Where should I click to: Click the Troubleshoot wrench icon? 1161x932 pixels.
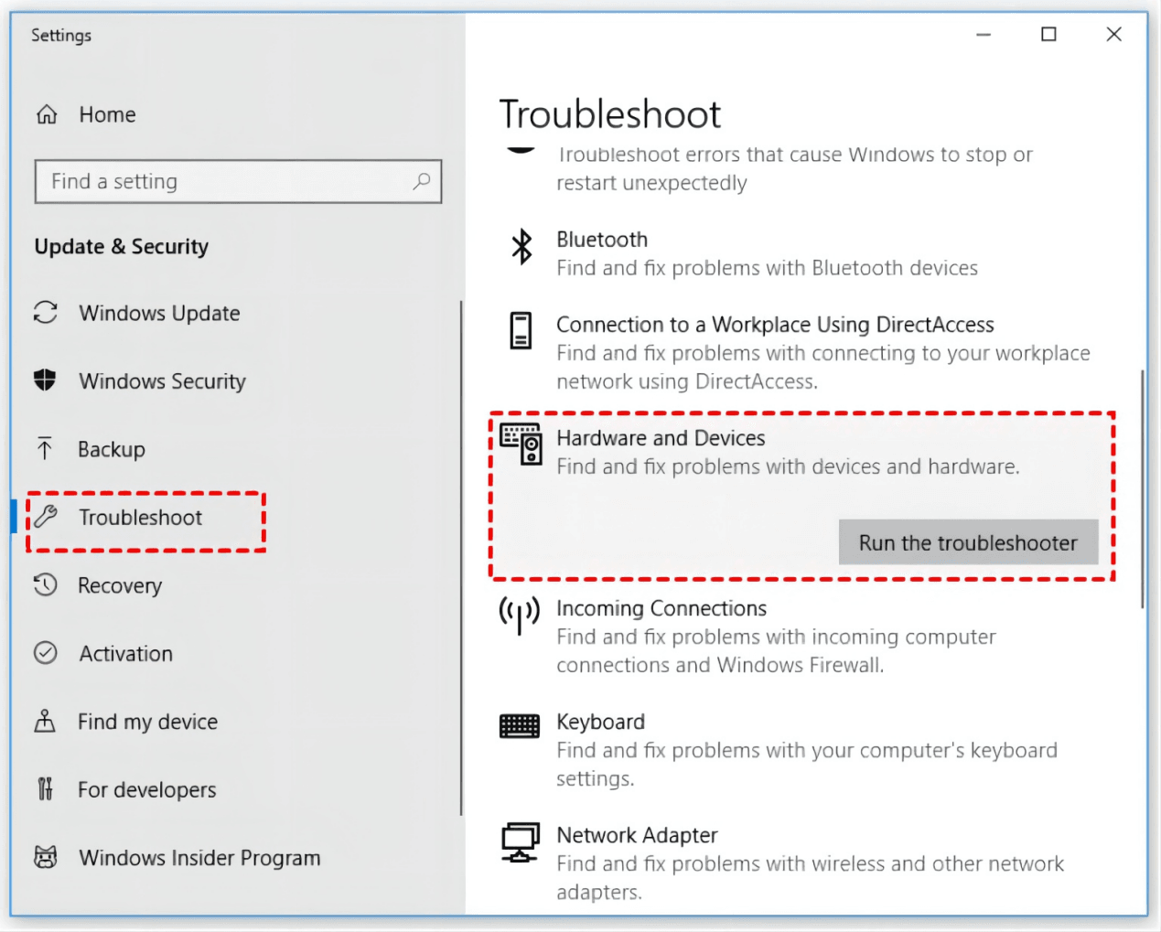46,517
